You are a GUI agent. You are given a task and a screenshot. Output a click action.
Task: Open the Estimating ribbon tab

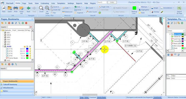45,3
